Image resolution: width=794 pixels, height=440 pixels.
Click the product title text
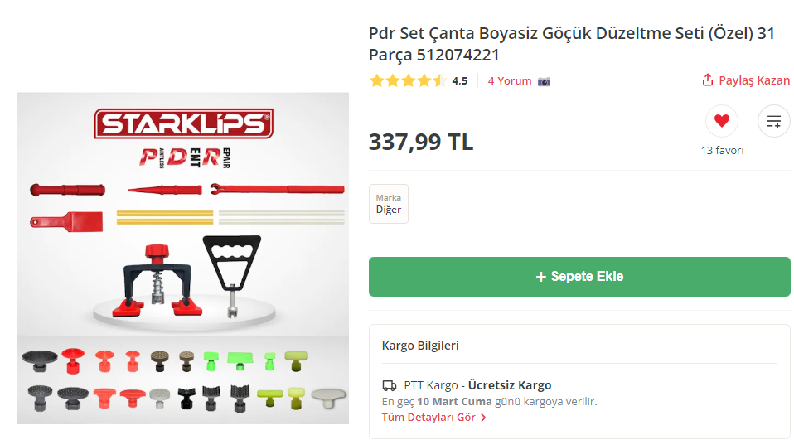[572, 44]
